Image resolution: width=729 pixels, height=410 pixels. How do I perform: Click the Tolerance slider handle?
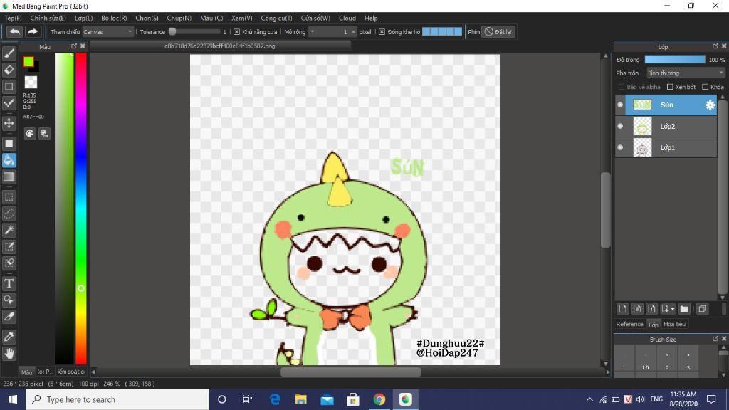pos(172,31)
